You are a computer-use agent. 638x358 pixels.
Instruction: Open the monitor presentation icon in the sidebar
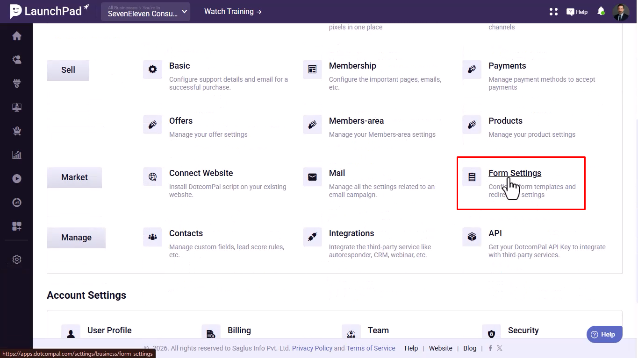(x=17, y=107)
